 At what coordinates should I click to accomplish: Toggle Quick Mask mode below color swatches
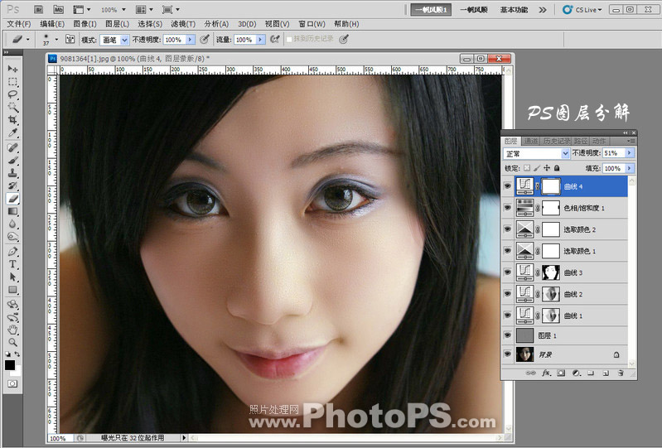[x=12, y=383]
